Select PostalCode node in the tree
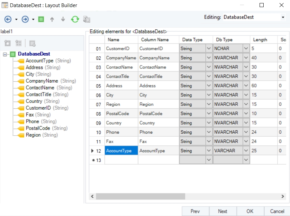This screenshot has width=290, height=216. point(38,128)
